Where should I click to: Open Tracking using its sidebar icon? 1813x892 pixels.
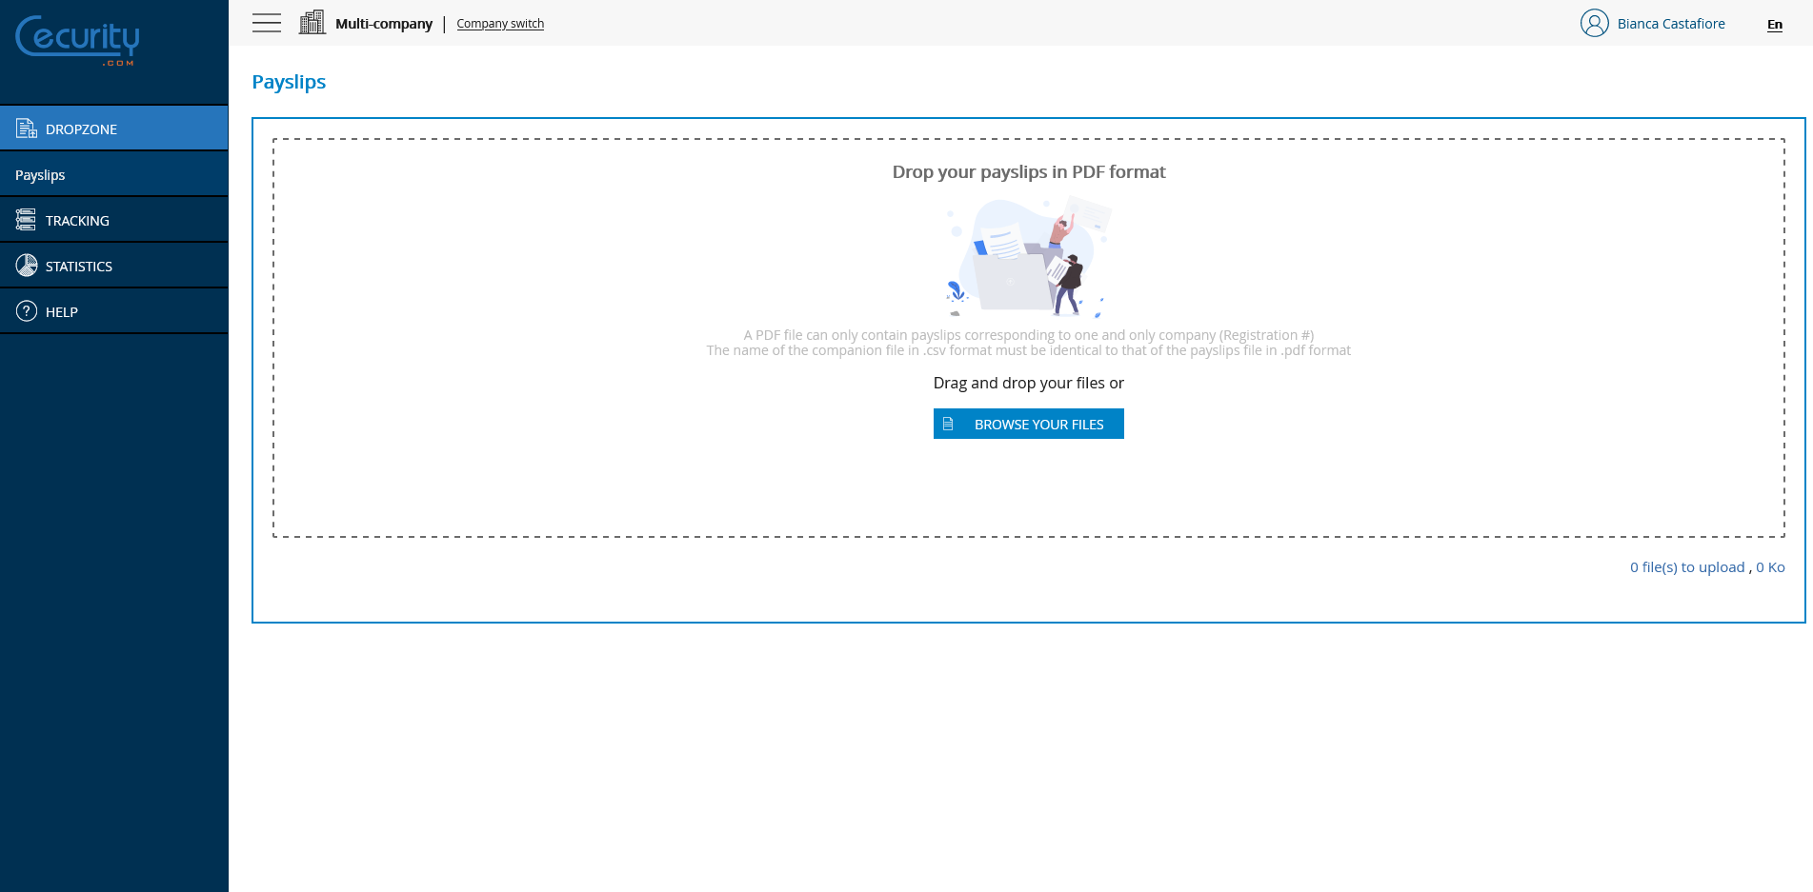[25, 219]
